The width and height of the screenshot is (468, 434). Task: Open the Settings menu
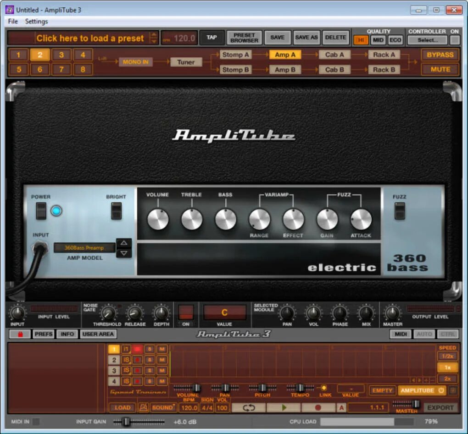point(36,21)
